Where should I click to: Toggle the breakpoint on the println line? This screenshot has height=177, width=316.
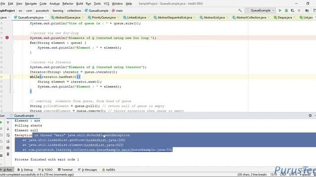[7, 38]
